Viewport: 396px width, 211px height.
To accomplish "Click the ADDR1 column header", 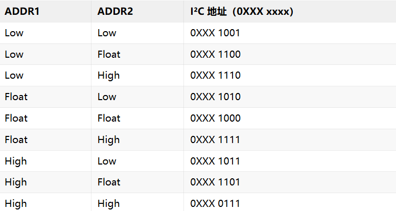I will click(x=22, y=11).
